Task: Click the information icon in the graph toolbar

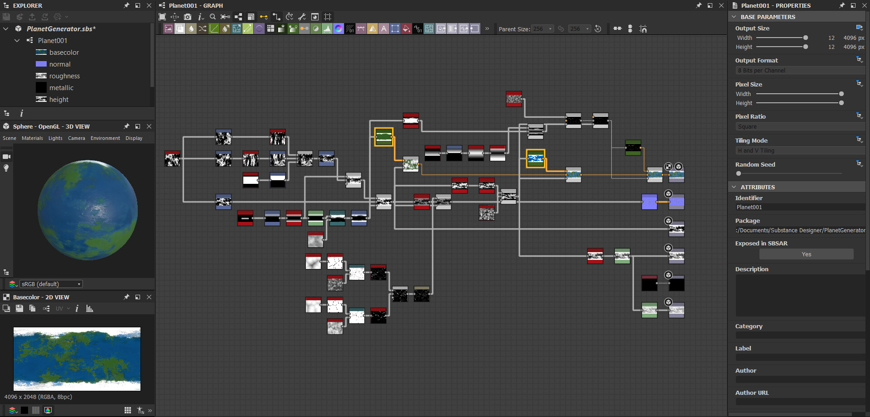Action: click(200, 17)
